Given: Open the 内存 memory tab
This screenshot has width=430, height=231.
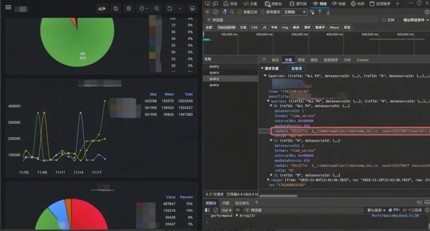Looking at the screenshot, I should (358, 4).
